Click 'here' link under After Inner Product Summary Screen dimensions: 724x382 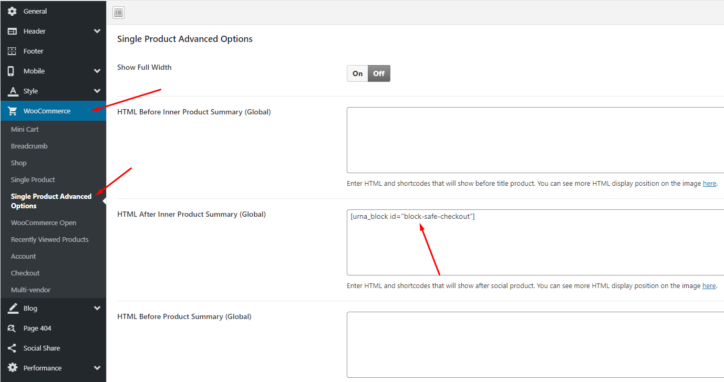click(x=709, y=286)
